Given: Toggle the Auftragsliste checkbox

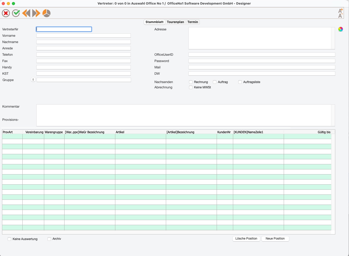Looking at the screenshot, I should 240,82.
